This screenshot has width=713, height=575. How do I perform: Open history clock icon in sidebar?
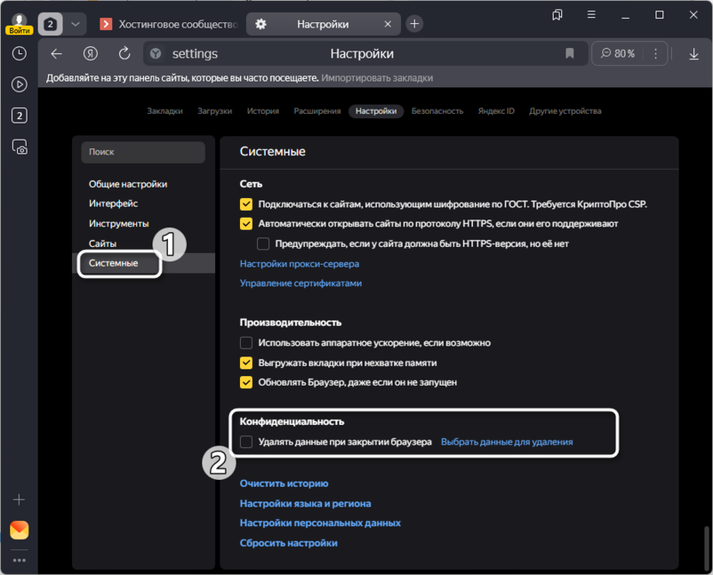point(19,53)
